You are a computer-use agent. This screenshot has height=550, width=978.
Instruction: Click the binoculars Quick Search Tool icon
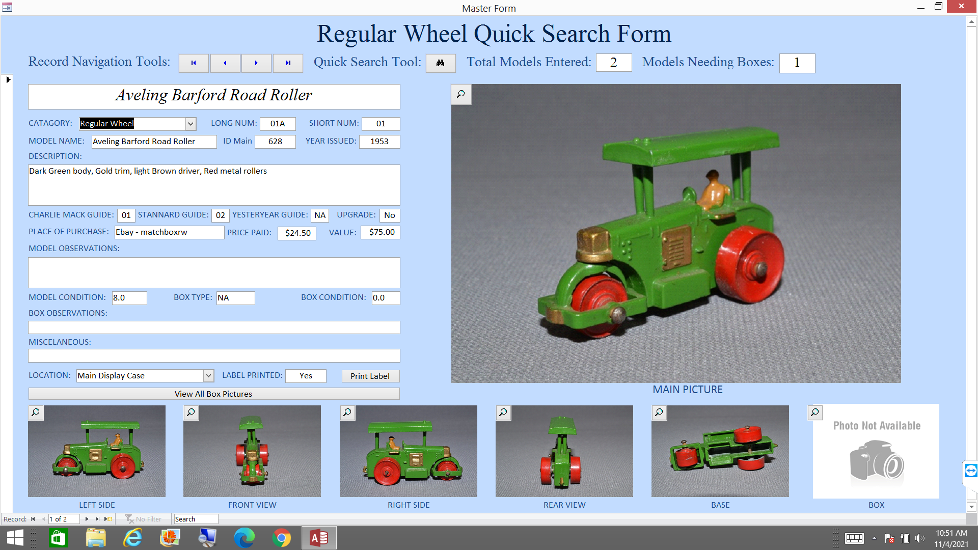coord(440,63)
